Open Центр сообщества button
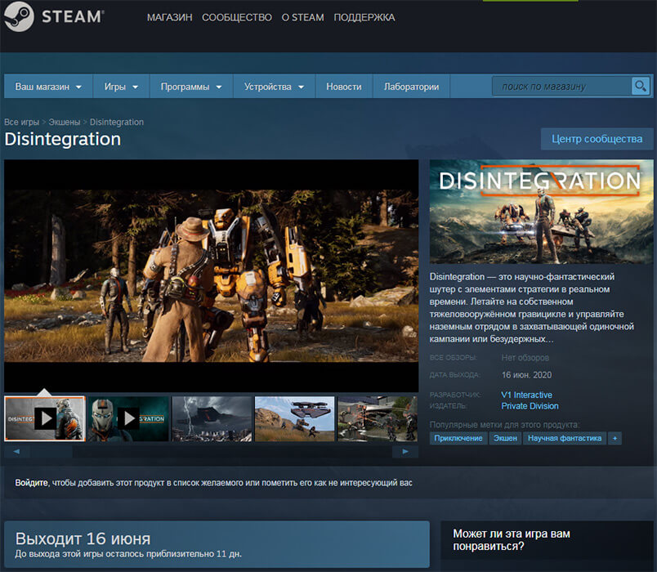Image resolution: width=657 pixels, height=572 pixels. (597, 139)
